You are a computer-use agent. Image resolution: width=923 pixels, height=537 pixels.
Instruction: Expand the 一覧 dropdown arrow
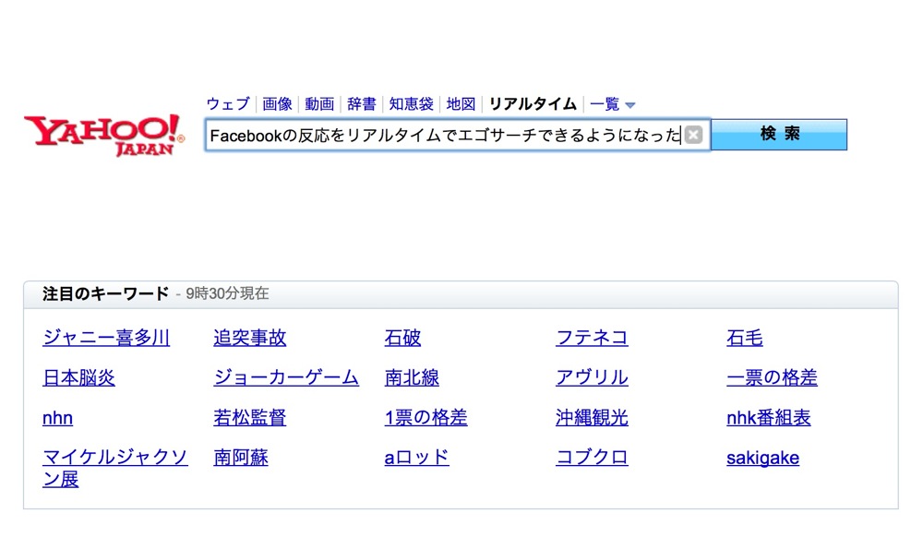(x=630, y=105)
